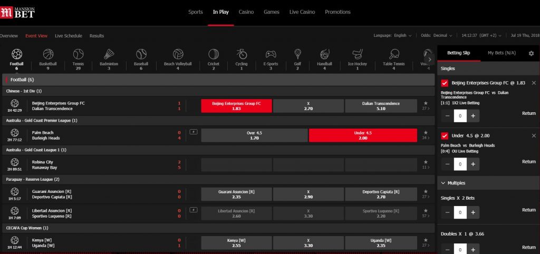Viewport: 540px width, 254px height.
Task: Click Beijing Enterprises stake input field
Action: click(460, 116)
